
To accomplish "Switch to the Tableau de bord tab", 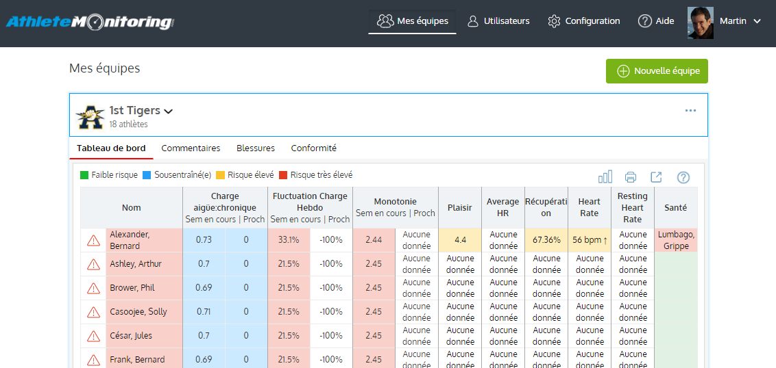I will pos(111,148).
